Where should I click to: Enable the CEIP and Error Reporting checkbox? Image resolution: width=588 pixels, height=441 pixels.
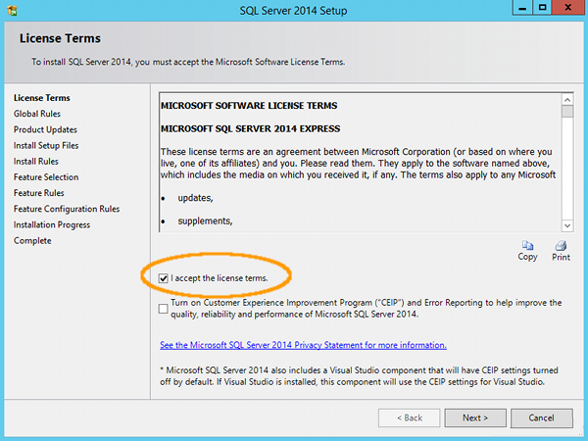[x=163, y=309]
